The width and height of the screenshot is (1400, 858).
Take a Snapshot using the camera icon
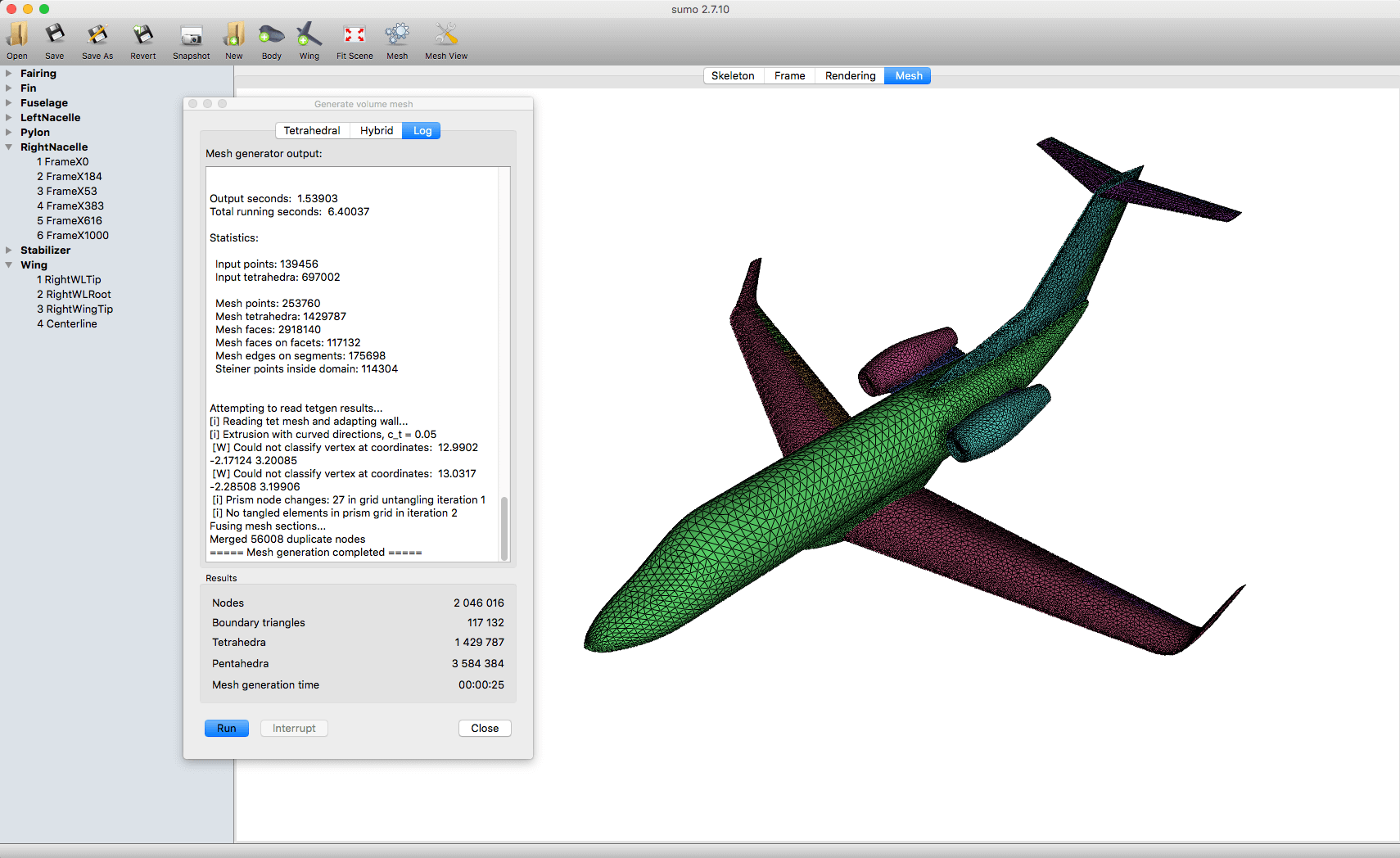pos(191,35)
